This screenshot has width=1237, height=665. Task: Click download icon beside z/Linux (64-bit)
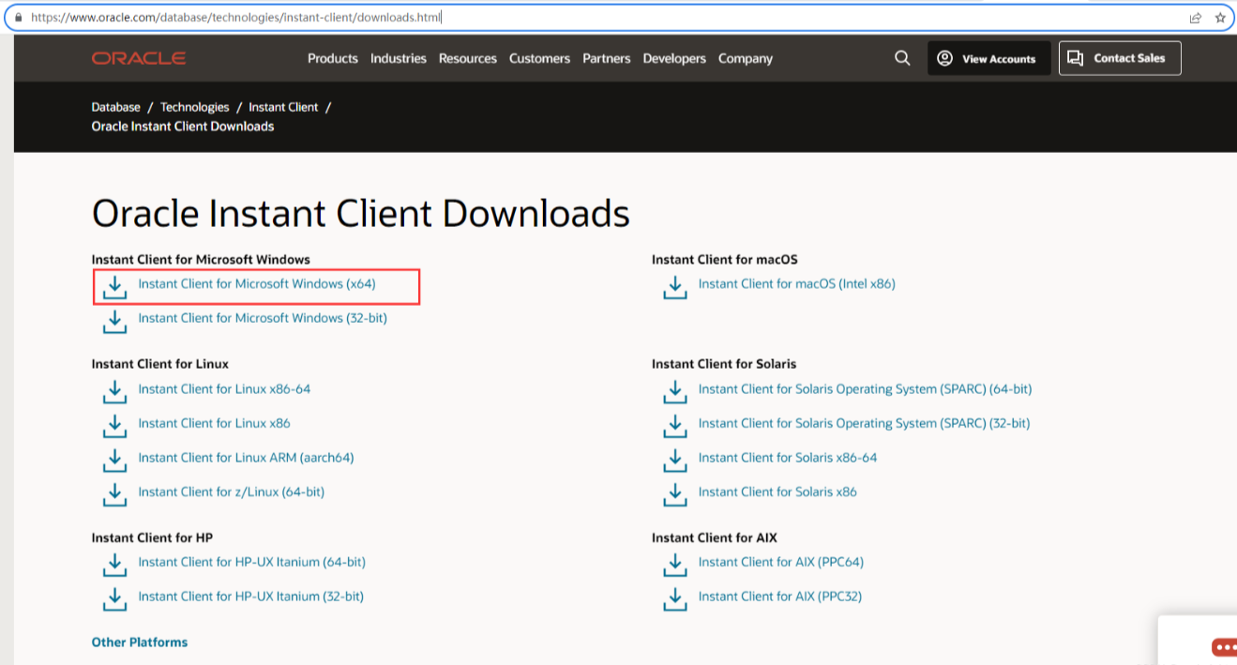tap(114, 495)
